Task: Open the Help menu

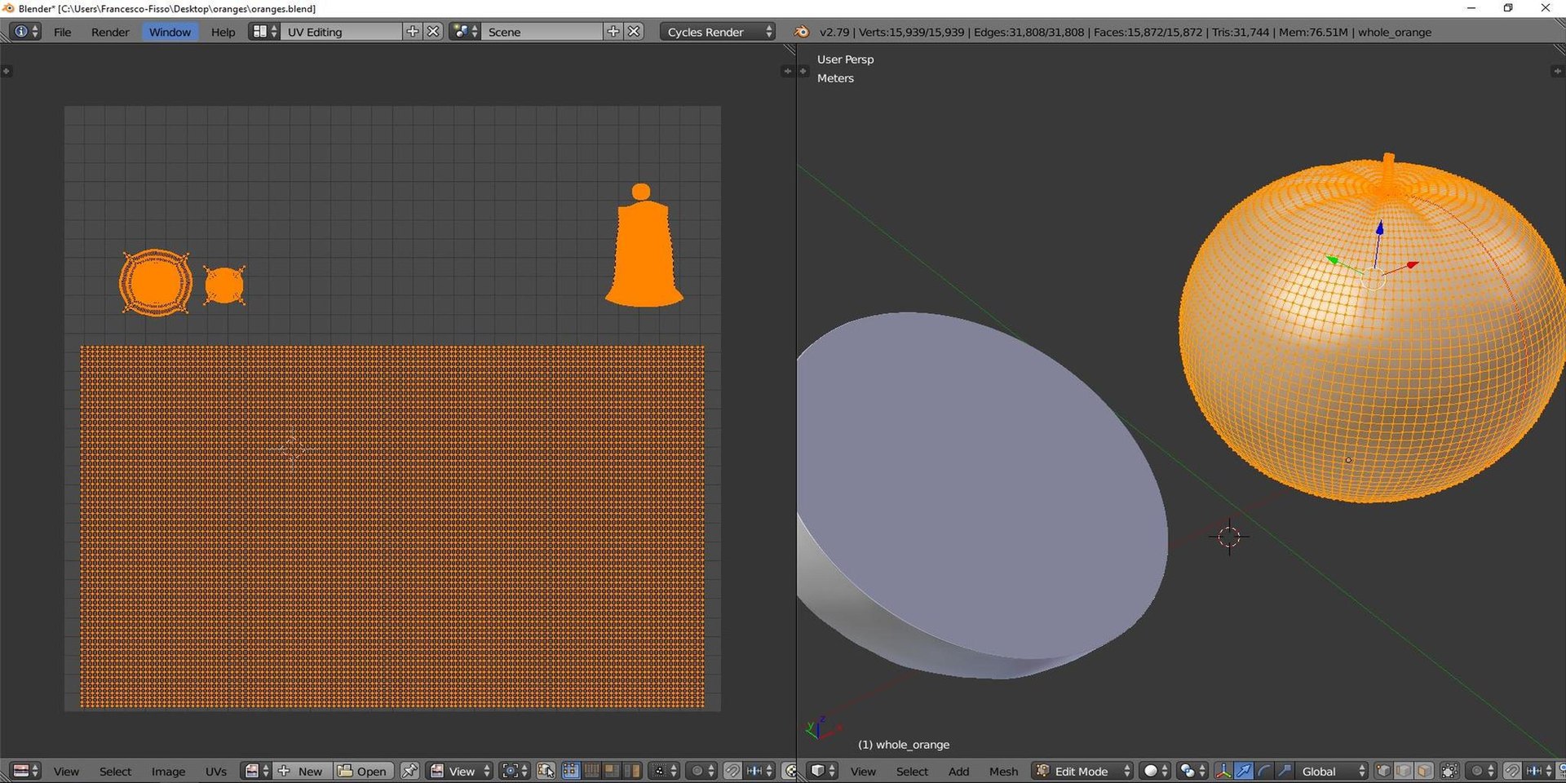Action: point(223,32)
